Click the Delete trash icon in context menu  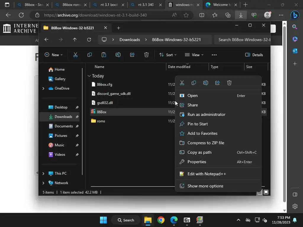pyautogui.click(x=229, y=83)
